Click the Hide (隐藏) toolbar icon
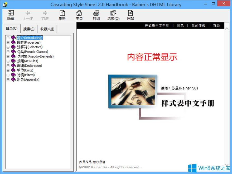The image size is (232, 174). (11, 13)
